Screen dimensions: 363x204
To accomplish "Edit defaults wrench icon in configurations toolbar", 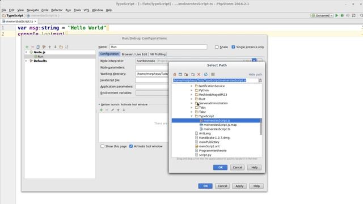I will point(44,47).
